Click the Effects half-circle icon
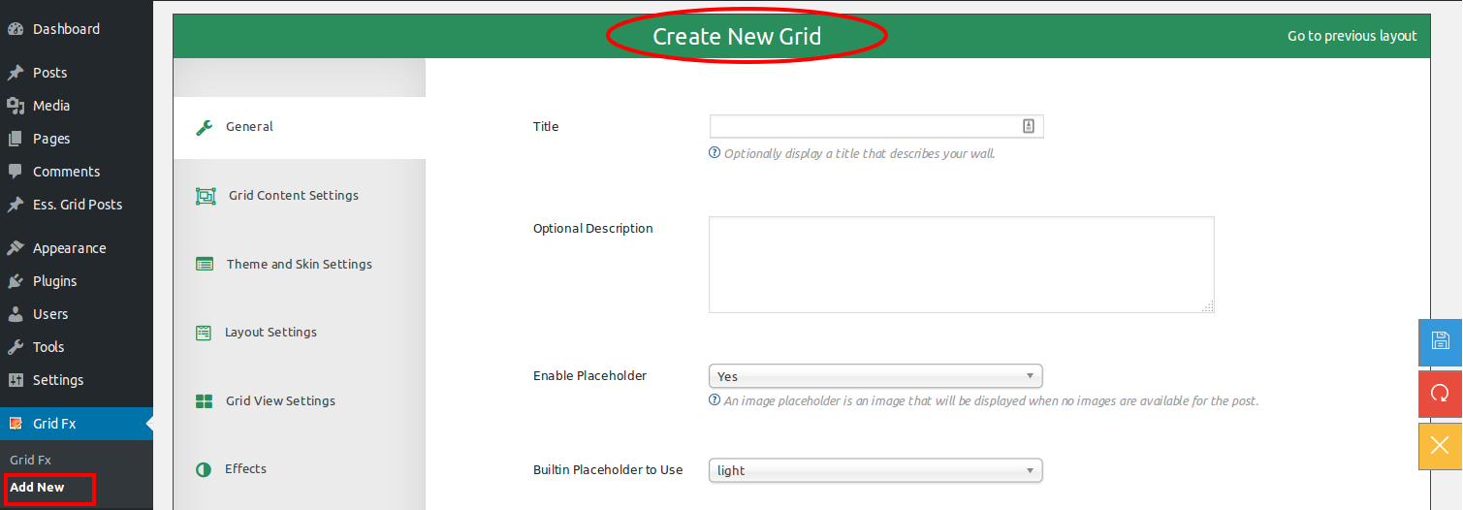The image size is (1463, 510). click(204, 469)
